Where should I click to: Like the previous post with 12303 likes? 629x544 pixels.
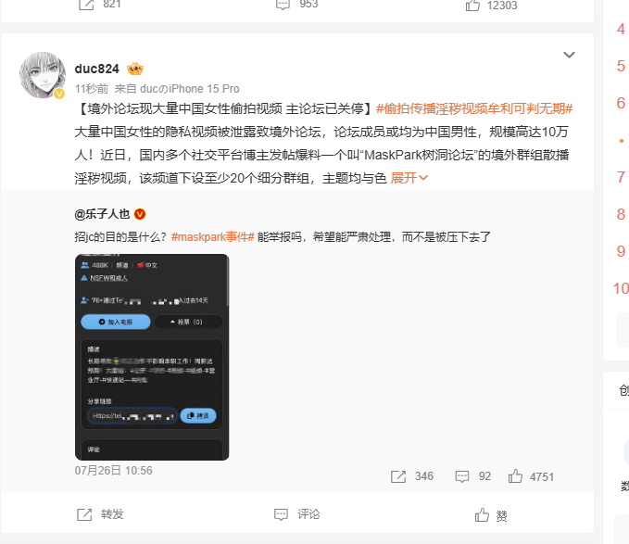point(491,6)
